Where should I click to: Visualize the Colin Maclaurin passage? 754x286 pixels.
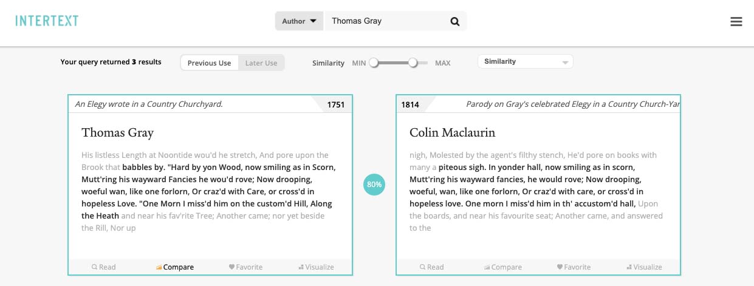(x=645, y=267)
